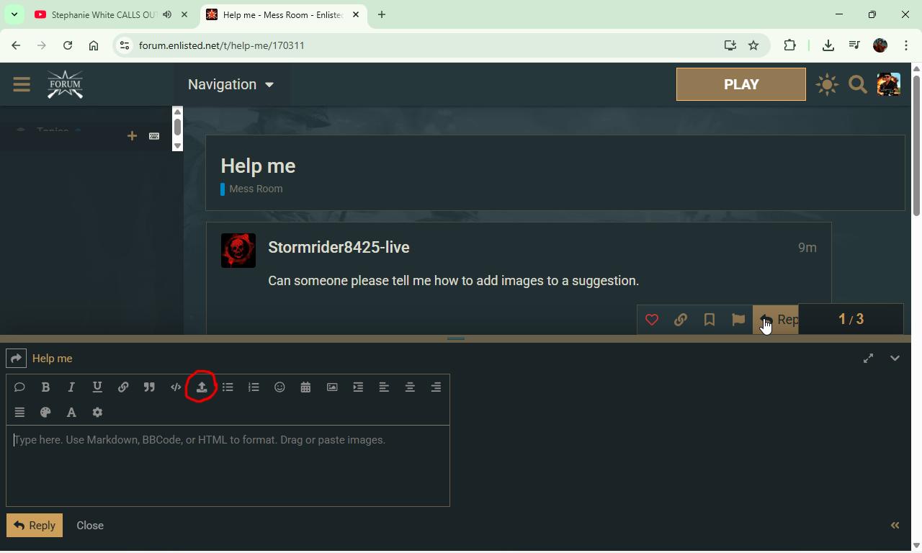This screenshot has width=922, height=553.
Task: Open the emoji picker
Action: coord(279,387)
